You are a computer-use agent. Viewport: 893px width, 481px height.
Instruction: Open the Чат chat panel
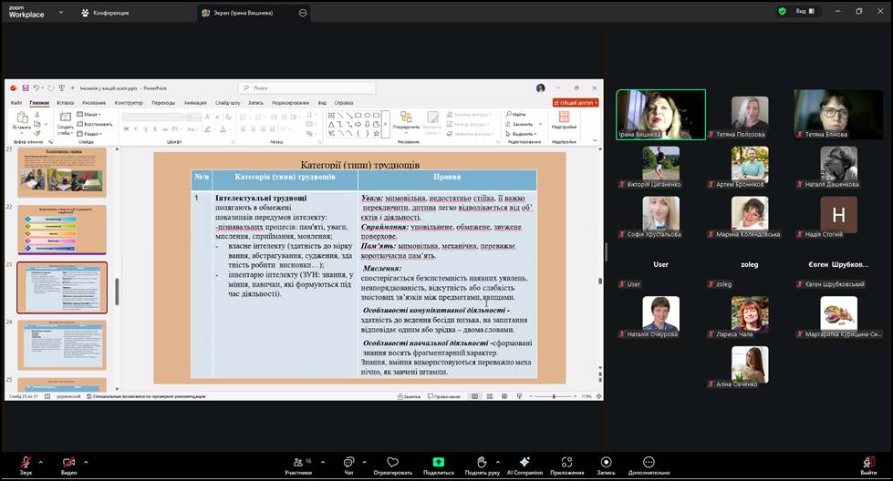(348, 463)
